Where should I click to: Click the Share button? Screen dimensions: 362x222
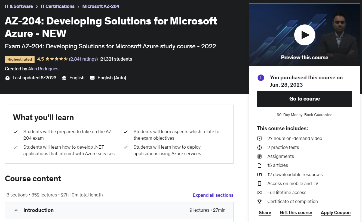[x=265, y=212]
